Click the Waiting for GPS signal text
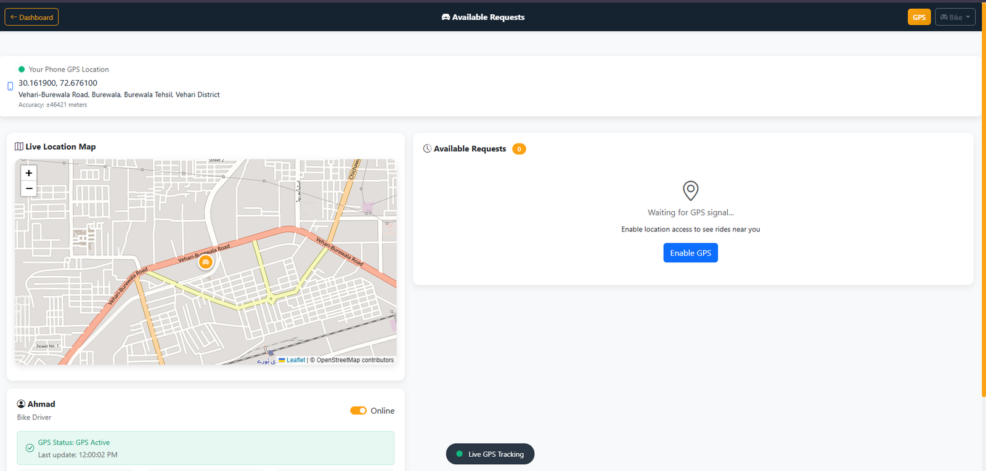The image size is (986, 471). [x=690, y=212]
